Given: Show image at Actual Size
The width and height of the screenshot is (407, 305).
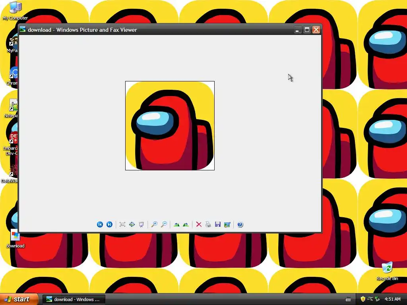Looking at the screenshot, I should pos(132,225).
